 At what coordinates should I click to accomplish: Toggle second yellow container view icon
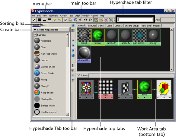pyautogui.click(x=101, y=20)
